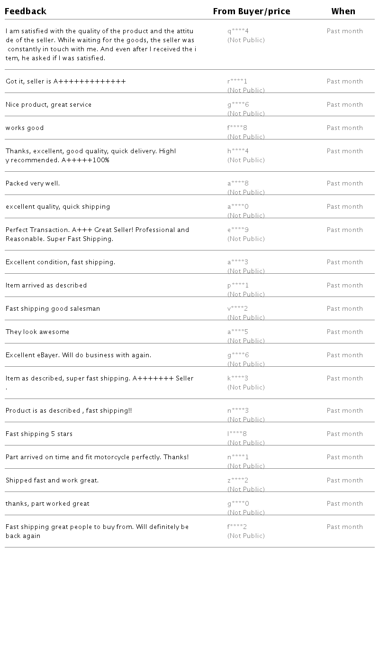The width and height of the screenshot is (379, 649).
Task: Click the 'Packed very well.' feedback comment
Action: coord(33,184)
